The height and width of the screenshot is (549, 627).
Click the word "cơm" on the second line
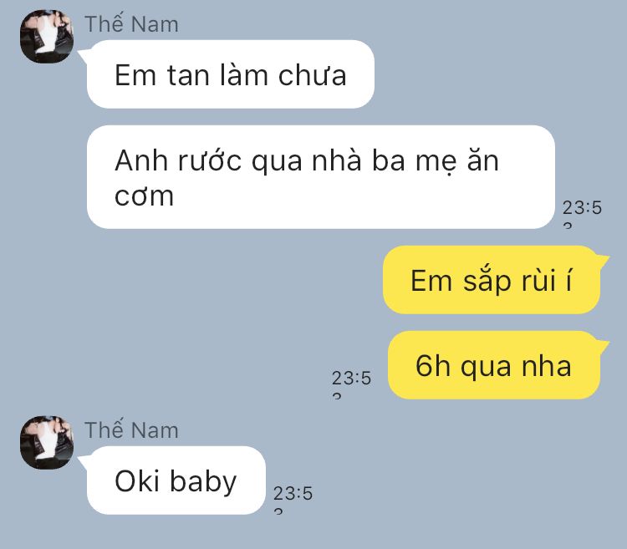coord(144,196)
